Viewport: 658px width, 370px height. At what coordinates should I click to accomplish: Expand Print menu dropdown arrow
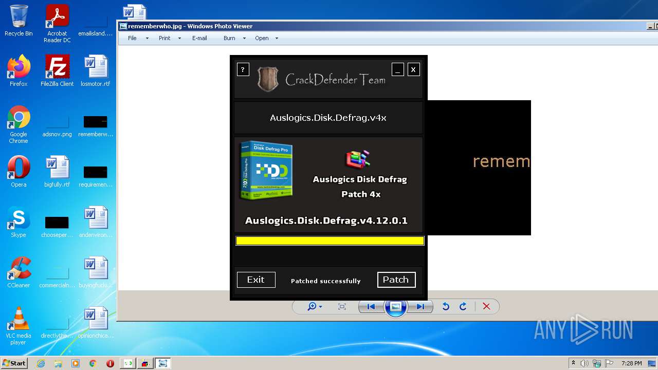(x=179, y=39)
